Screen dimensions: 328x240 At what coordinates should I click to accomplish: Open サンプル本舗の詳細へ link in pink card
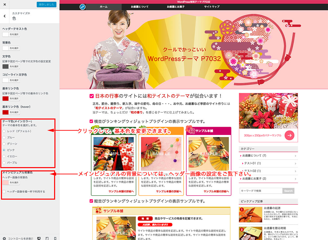[x=216, y=191]
